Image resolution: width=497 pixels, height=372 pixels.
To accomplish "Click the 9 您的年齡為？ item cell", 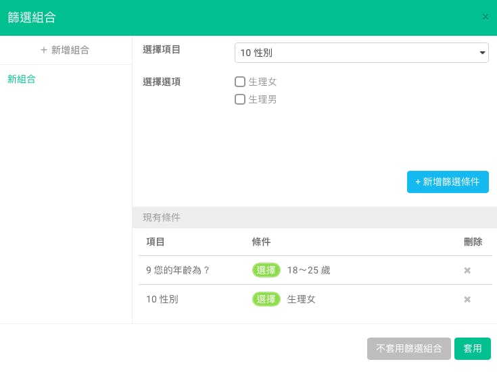I will 178,271.
